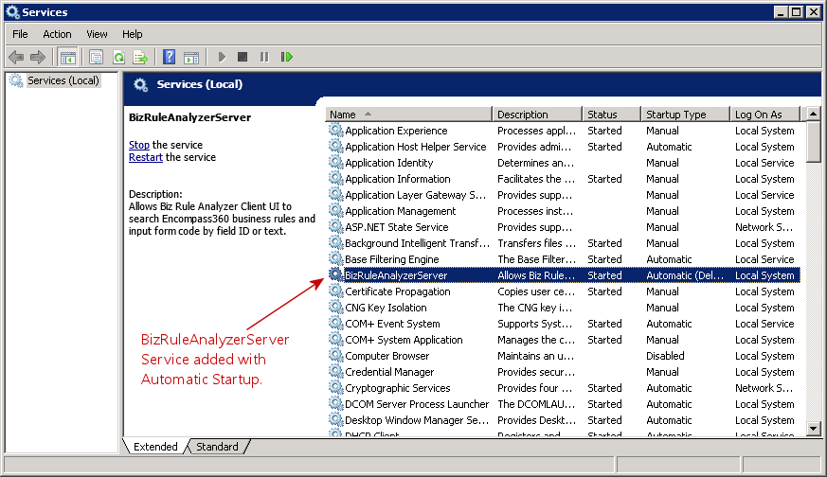Open the Properties toolbar icon
Image resolution: width=827 pixels, height=477 pixels.
point(96,57)
